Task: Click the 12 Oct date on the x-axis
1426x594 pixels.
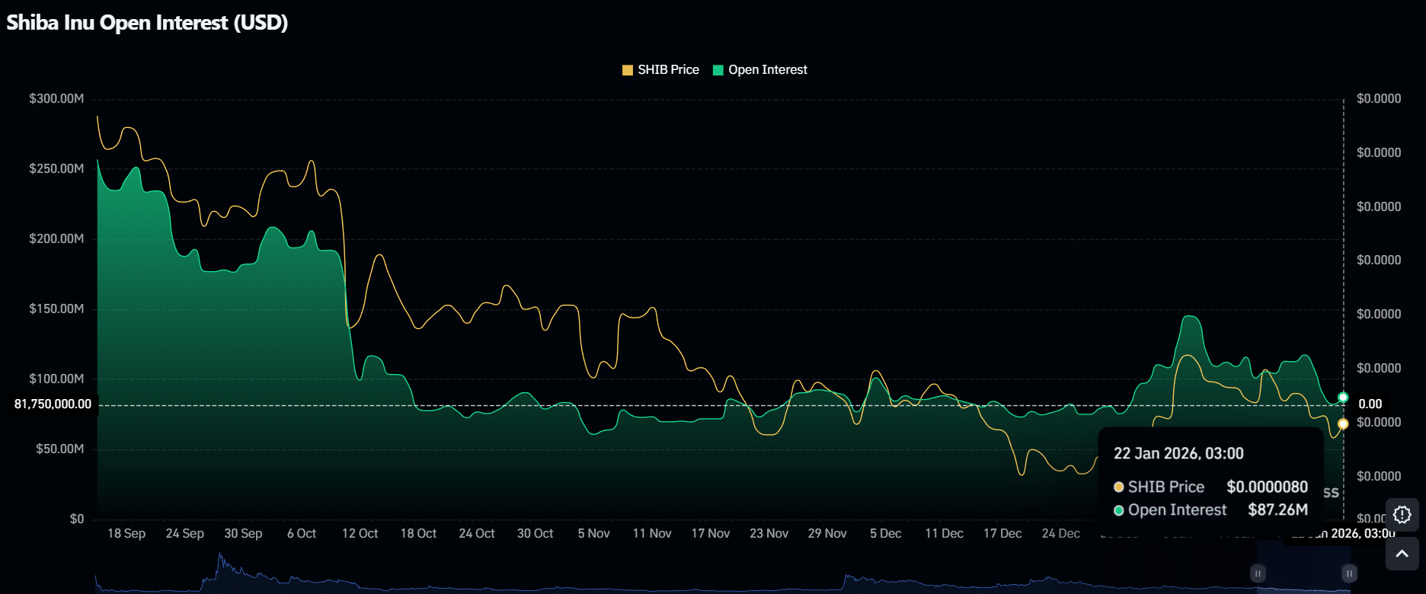Action: [360, 534]
